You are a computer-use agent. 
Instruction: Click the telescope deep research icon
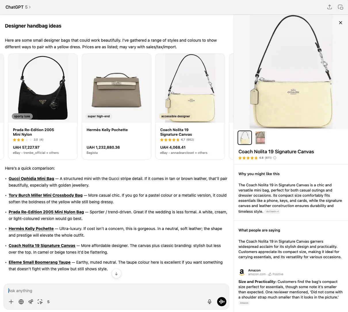click(31, 302)
